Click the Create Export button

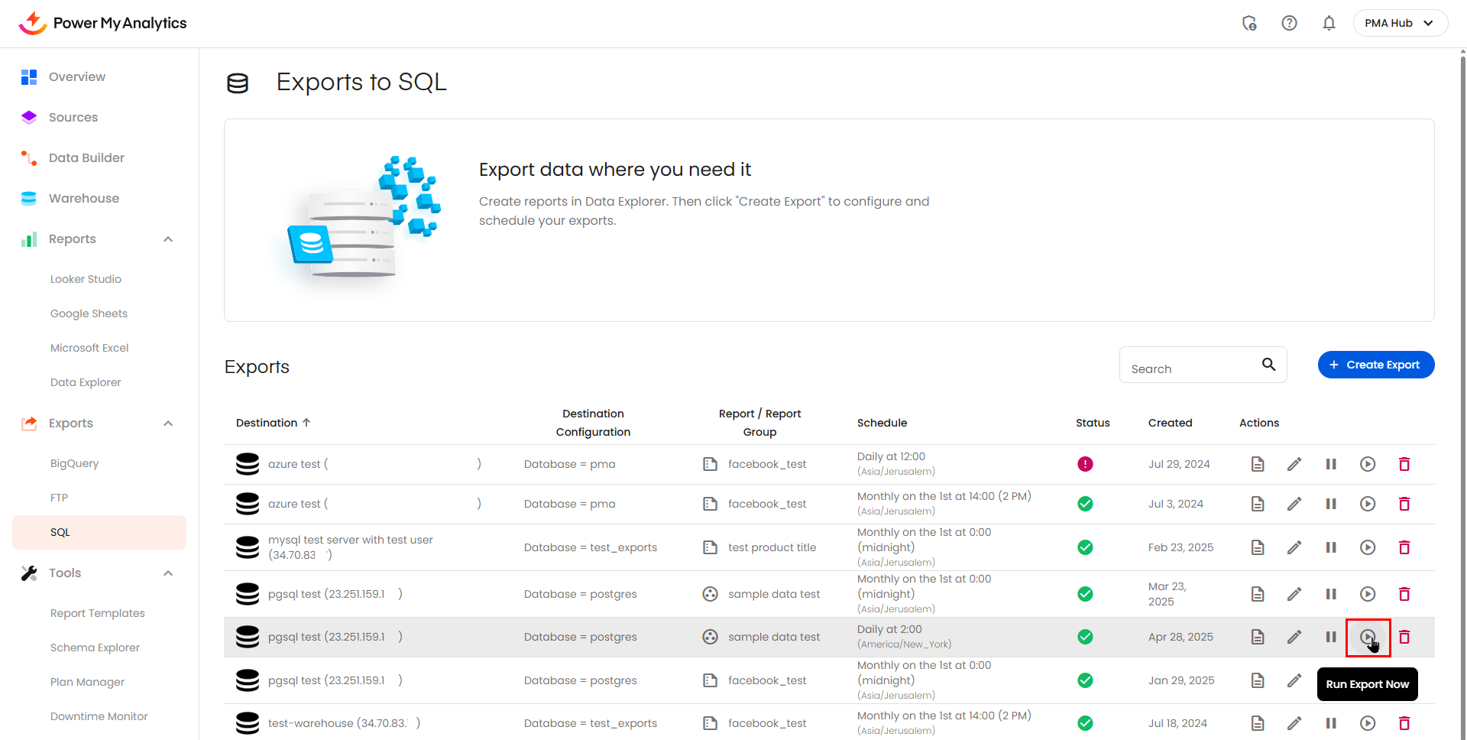[1375, 365]
